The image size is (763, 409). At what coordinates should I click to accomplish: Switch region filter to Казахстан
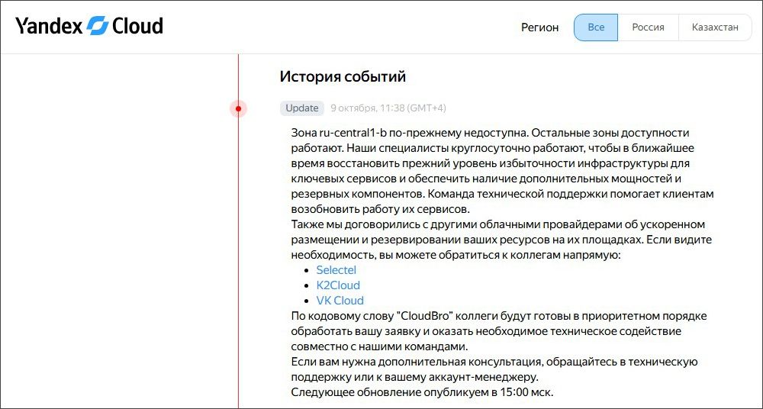[x=715, y=27]
